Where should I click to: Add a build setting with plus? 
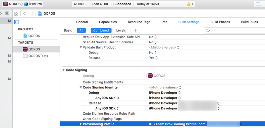135,31
